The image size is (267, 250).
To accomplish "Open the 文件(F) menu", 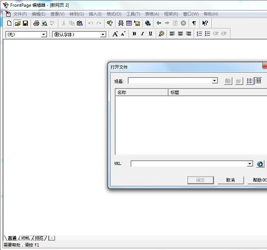I will [20, 14].
